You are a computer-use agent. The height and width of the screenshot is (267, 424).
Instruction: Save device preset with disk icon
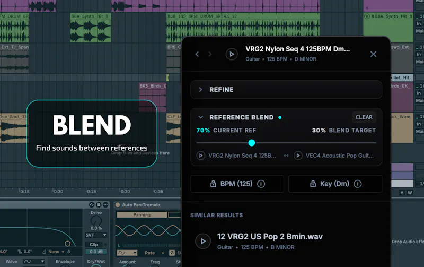tap(99, 205)
